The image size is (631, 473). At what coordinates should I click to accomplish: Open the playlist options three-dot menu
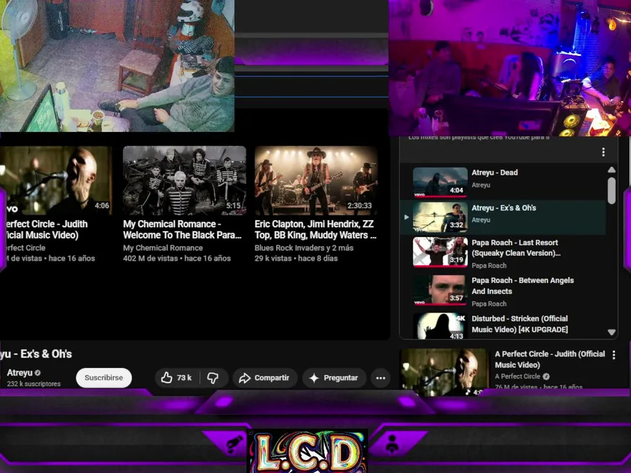click(x=603, y=152)
